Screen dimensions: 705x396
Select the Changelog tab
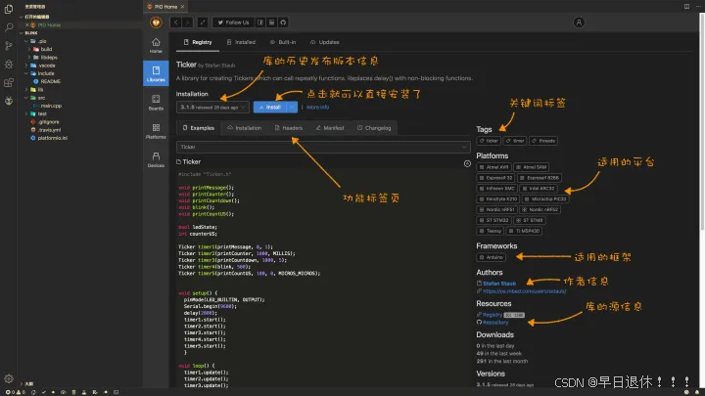tap(374, 128)
